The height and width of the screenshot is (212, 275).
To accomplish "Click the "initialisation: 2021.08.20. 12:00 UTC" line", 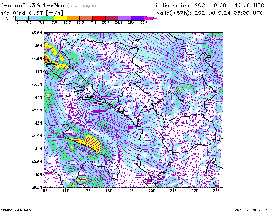I will click(210, 5).
